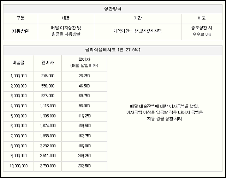
Task: Click loan amount 9,000,000 cell
Action: 18,156
